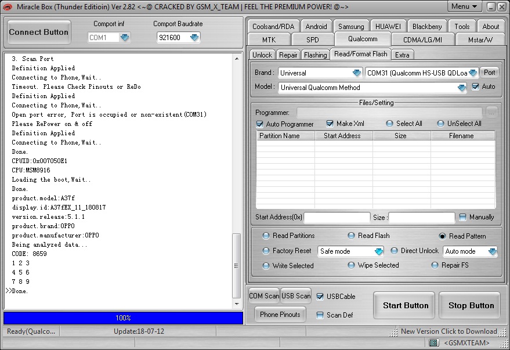Select the Read Pattern option

pyautogui.click(x=442, y=236)
